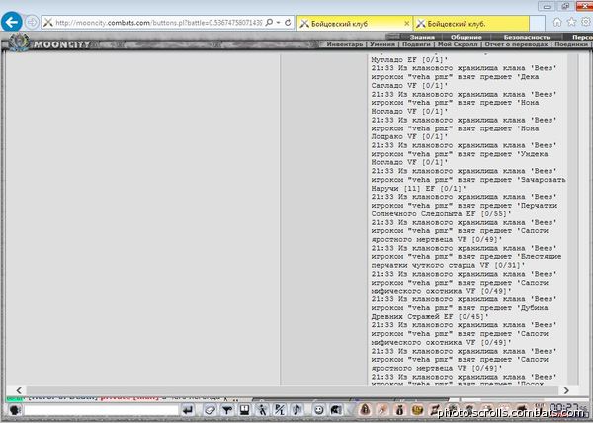Close the first 'Бойцовский клуб' tab
Viewport: 593px width, 423px height.
407,24
